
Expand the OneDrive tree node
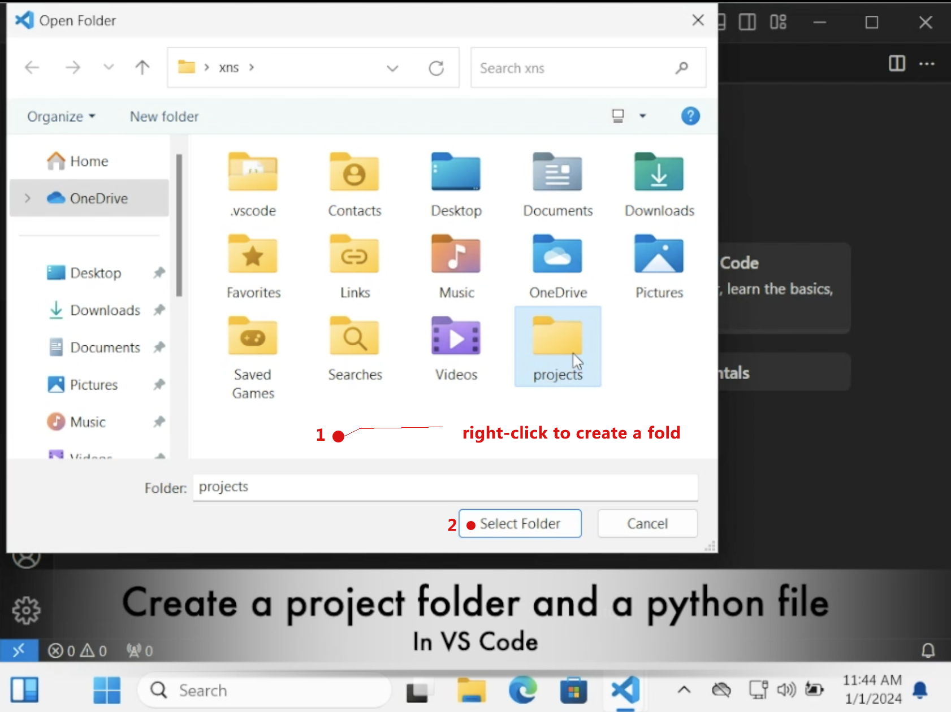[x=27, y=198]
